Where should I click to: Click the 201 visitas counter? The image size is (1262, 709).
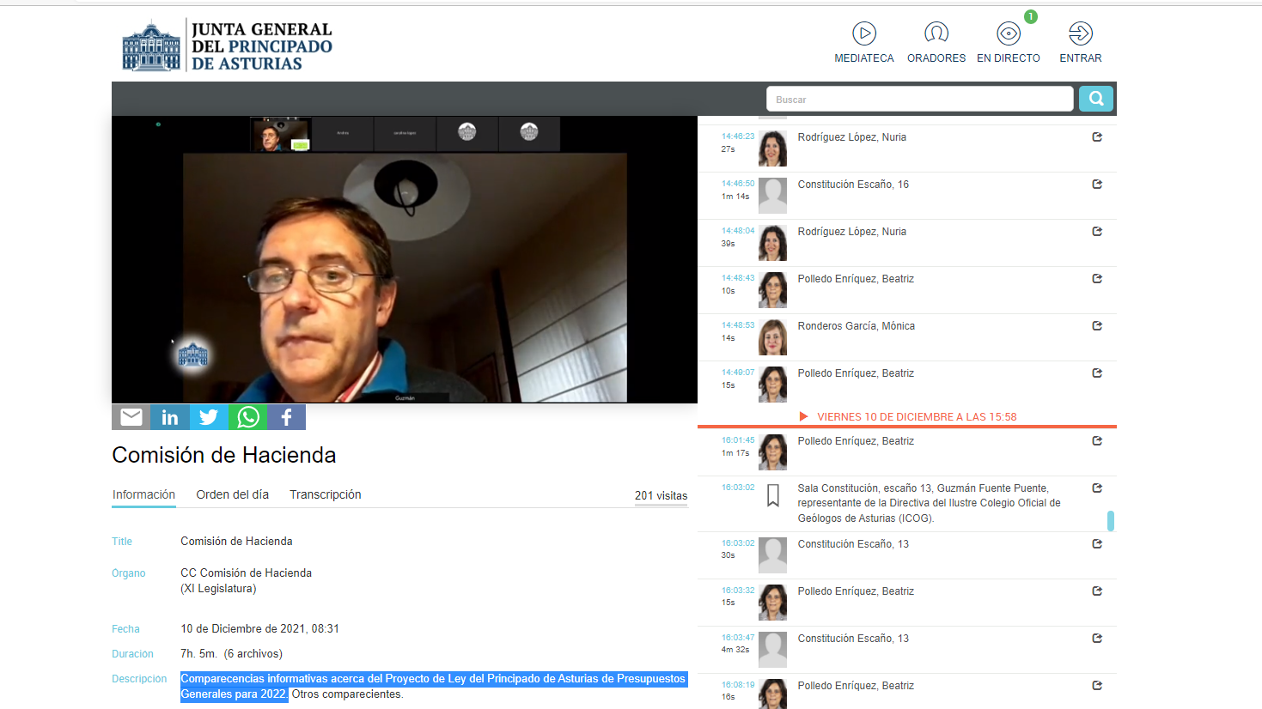[661, 496]
